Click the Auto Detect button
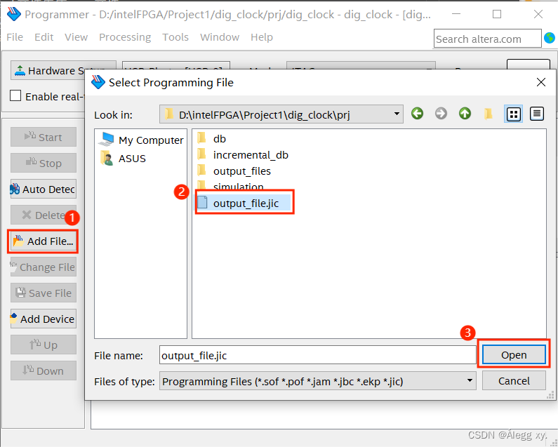558x447 pixels. pos(43,189)
